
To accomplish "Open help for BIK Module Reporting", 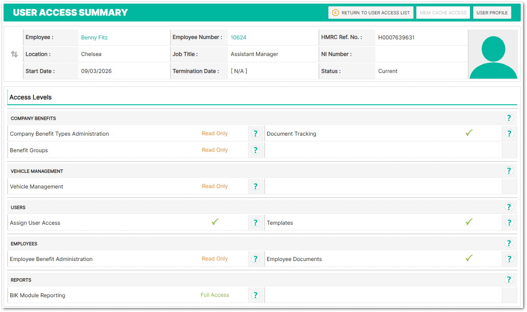I will pos(255,295).
